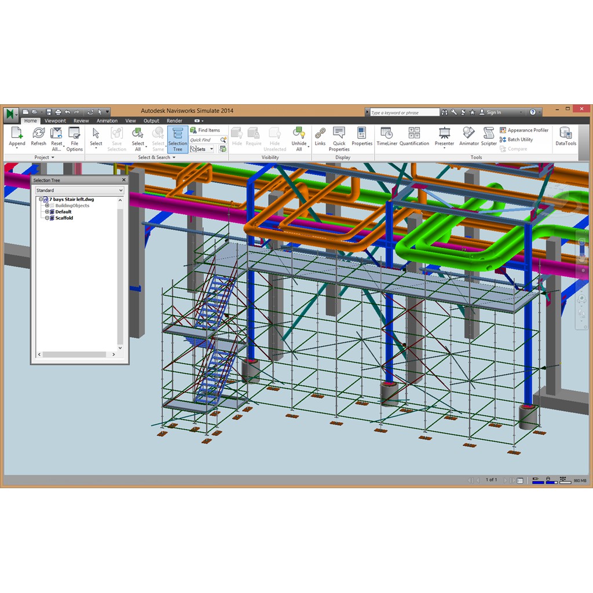The width and height of the screenshot is (593, 593).
Task: Select Scaffold in the Selection Tree
Action: [x=64, y=218]
